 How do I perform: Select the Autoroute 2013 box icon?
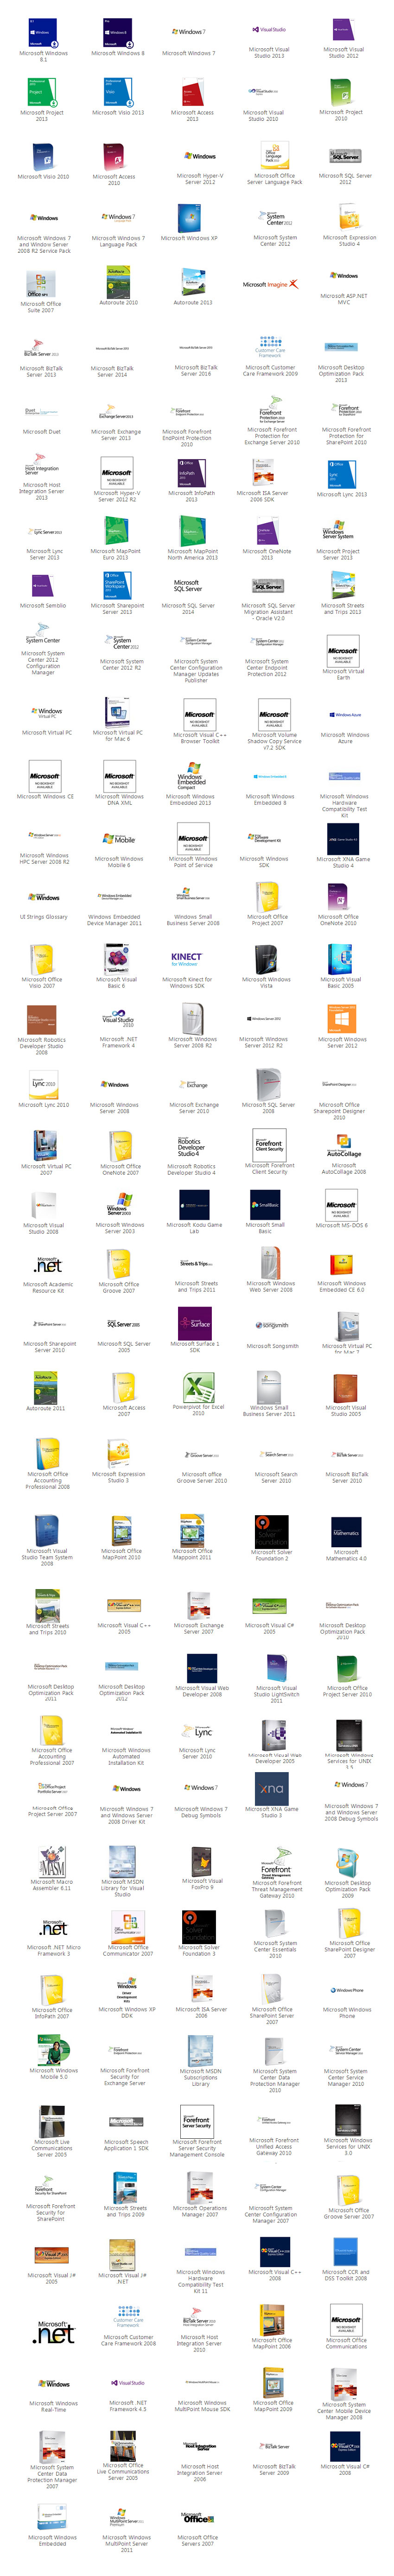click(192, 282)
